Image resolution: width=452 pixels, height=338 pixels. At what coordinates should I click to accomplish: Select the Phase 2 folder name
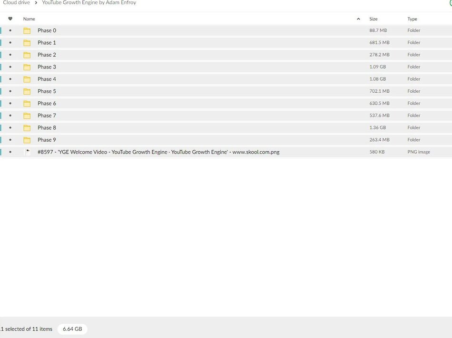point(47,55)
